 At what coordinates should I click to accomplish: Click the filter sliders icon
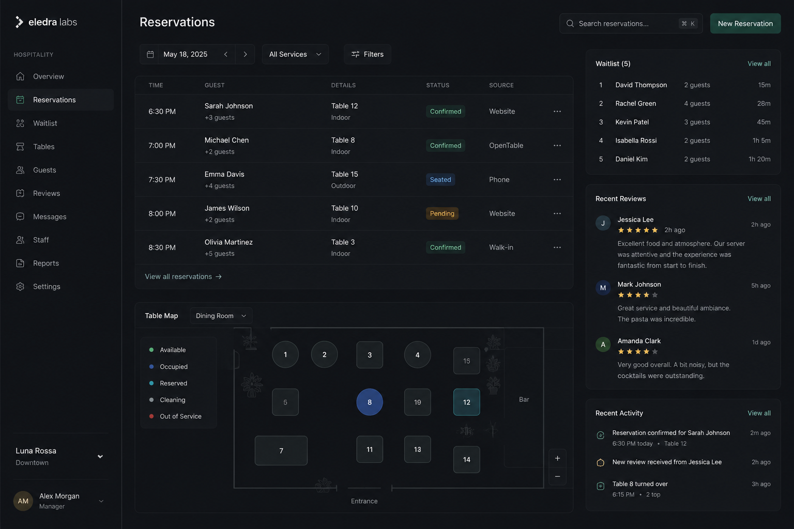[x=355, y=54]
